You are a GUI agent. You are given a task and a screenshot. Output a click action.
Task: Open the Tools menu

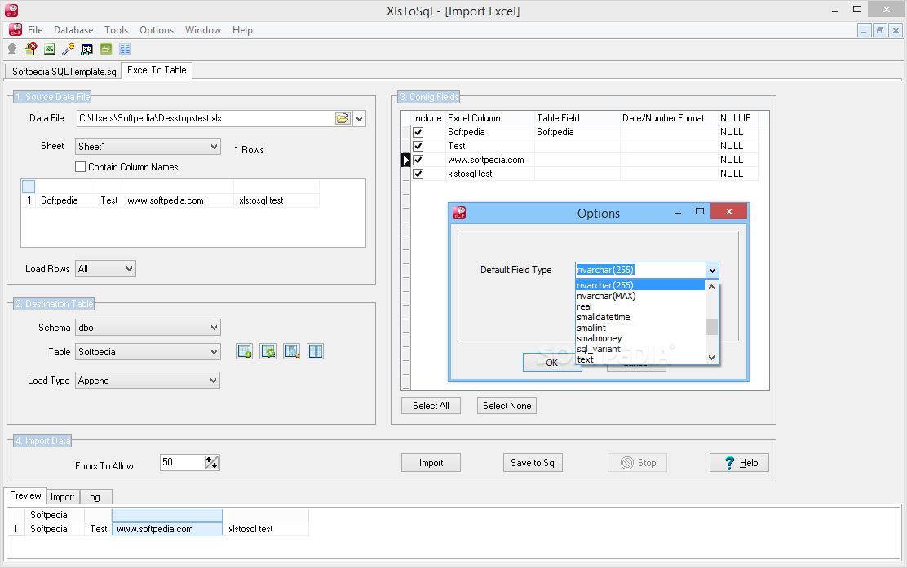(117, 30)
